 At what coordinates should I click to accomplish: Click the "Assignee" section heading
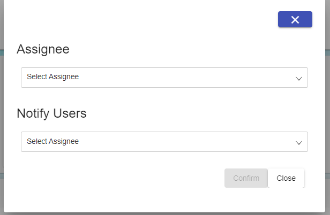[x=43, y=49]
